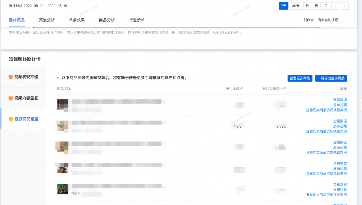
Task: Click the 短视频诊断详情 section title
Action: 25,59
